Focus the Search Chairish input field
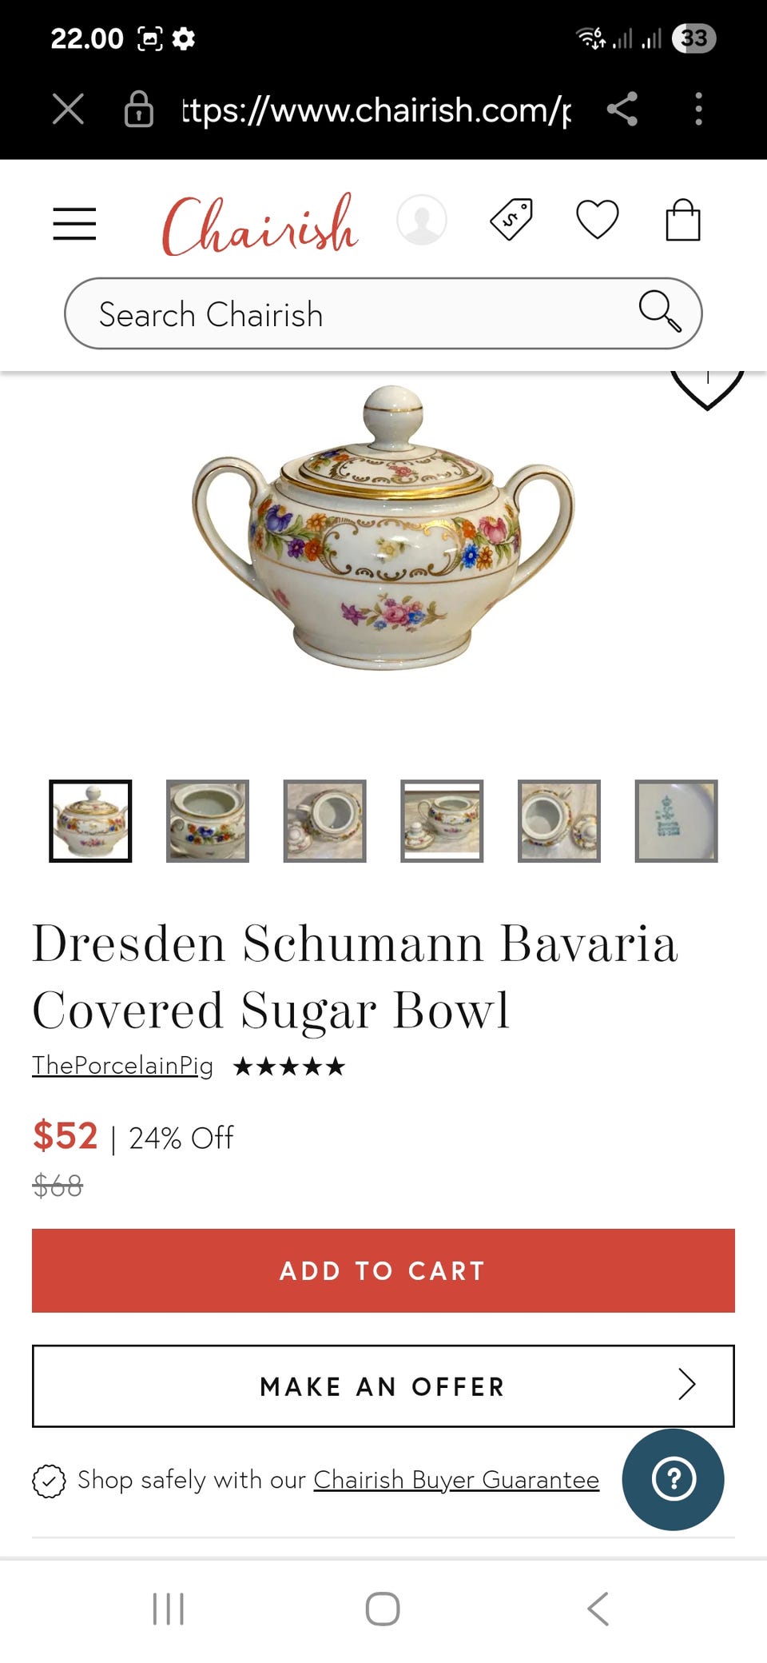 (x=383, y=313)
